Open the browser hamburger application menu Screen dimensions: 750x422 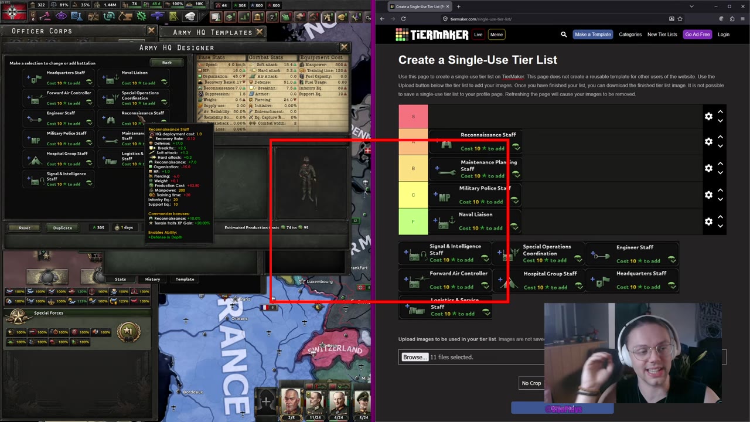[743, 19]
